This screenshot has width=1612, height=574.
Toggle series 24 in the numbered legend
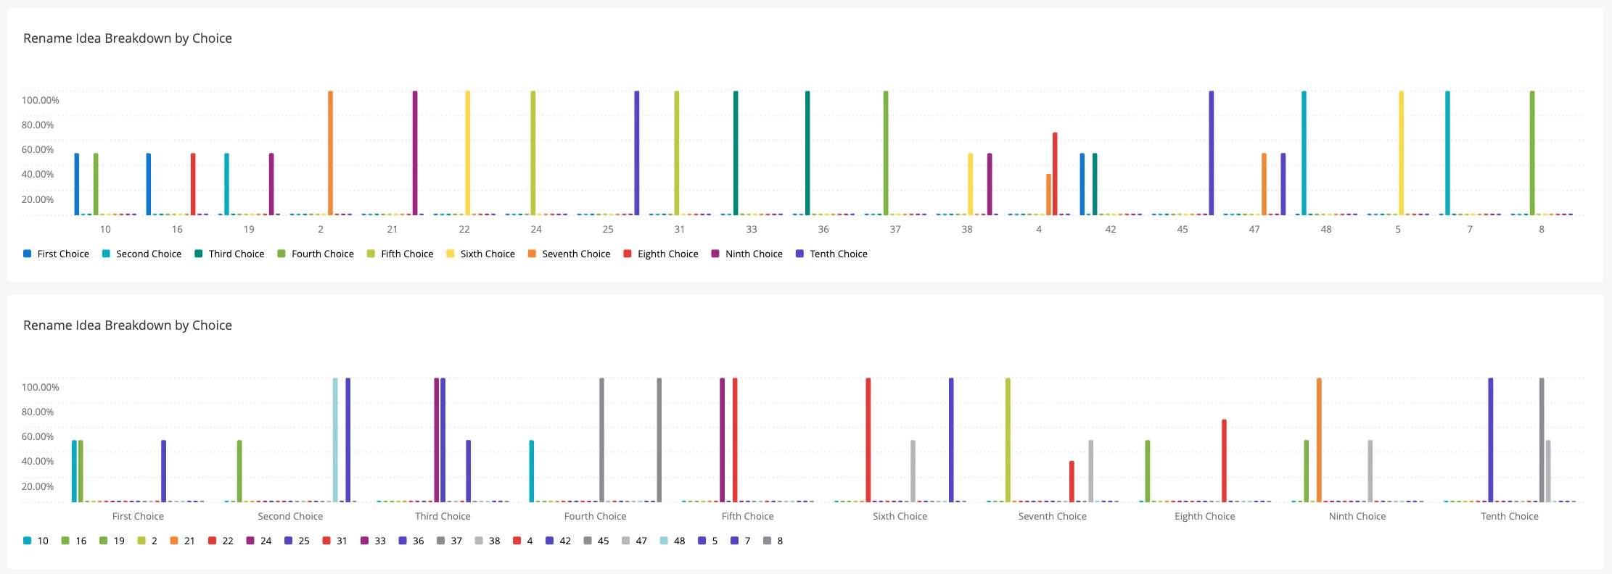pos(259,541)
